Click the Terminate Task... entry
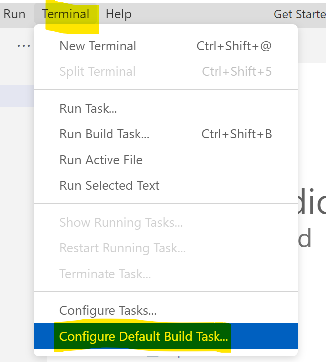The image size is (326, 362). pos(105,274)
